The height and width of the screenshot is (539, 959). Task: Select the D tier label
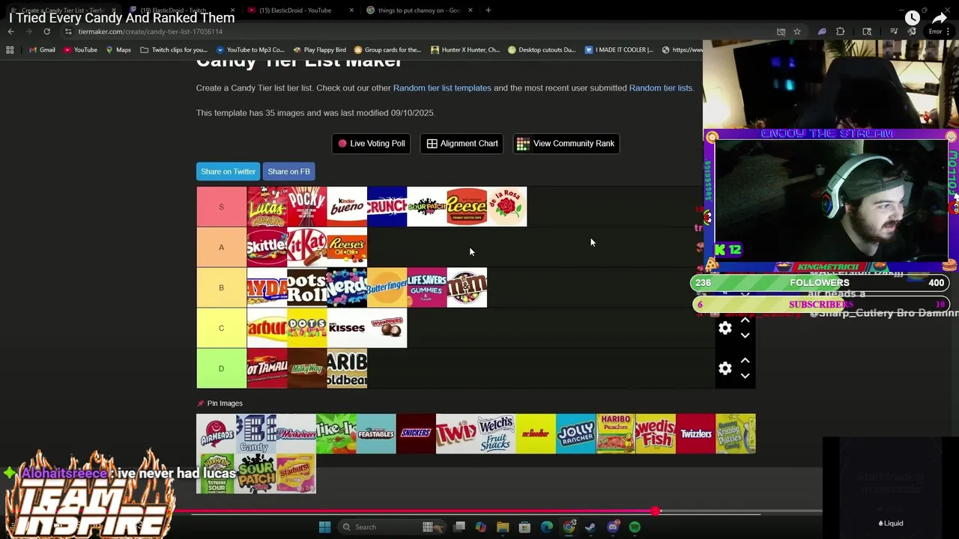[x=221, y=368]
